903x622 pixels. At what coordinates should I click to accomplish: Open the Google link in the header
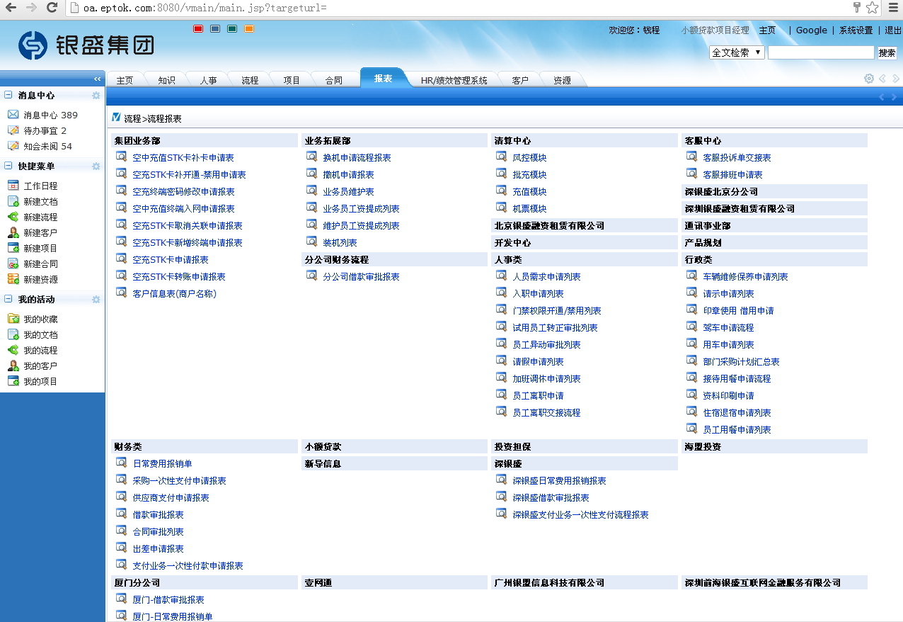811,30
